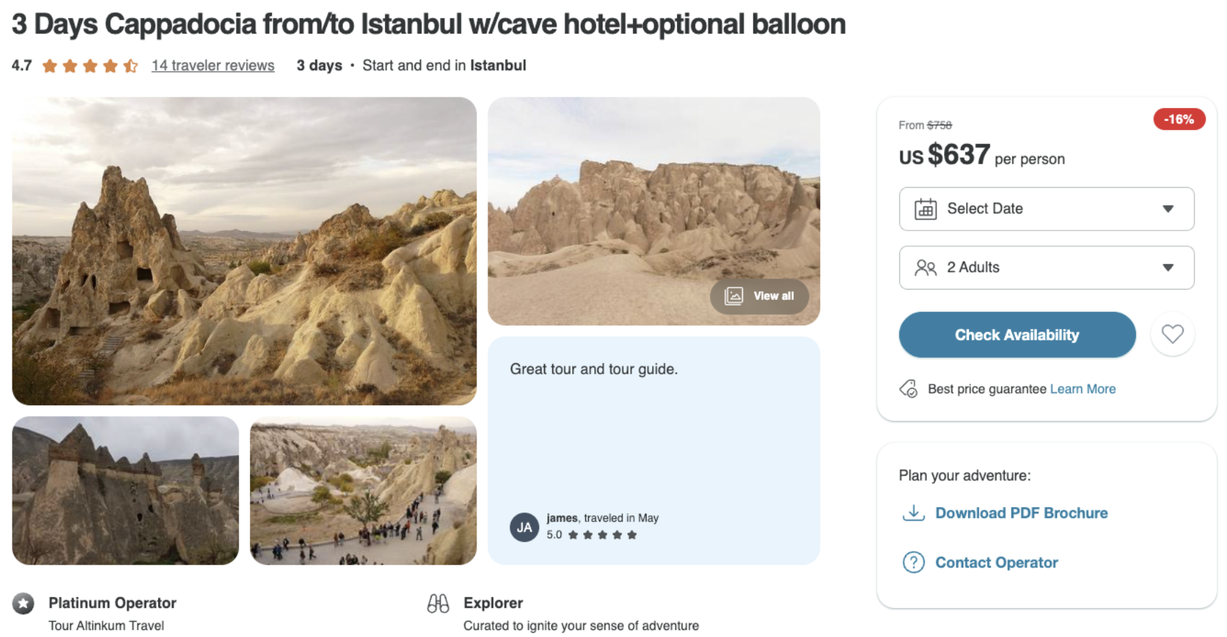The image size is (1227, 637).
Task: Follow the Learn More link
Action: 1082,389
